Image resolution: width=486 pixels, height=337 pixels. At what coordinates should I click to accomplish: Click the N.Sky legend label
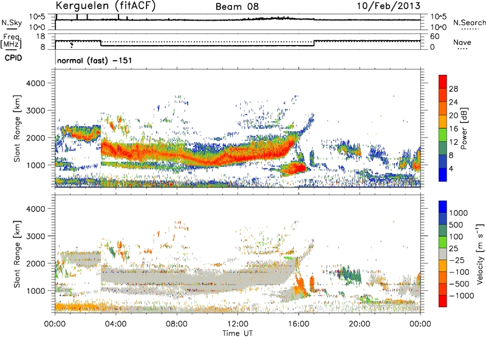(12, 23)
